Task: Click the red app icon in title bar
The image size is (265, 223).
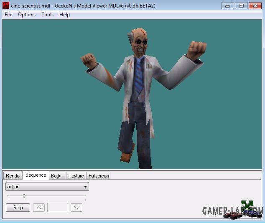Action: pyautogui.click(x=6, y=5)
